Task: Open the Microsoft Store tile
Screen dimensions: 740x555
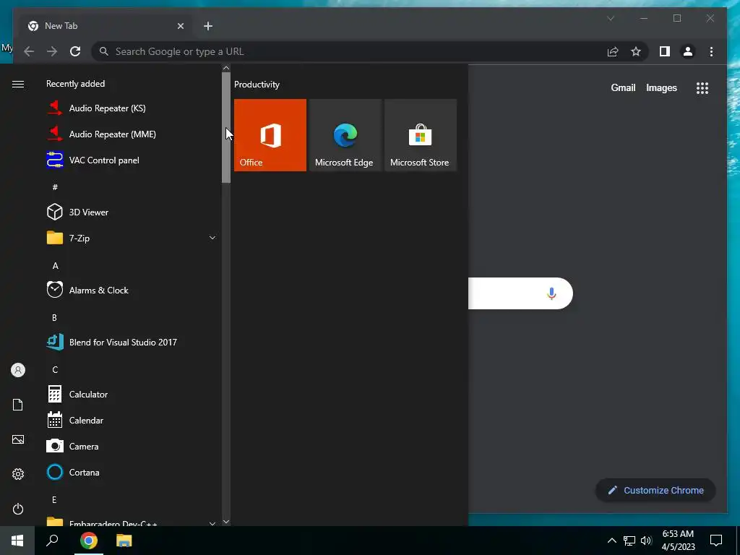Action: (x=421, y=135)
